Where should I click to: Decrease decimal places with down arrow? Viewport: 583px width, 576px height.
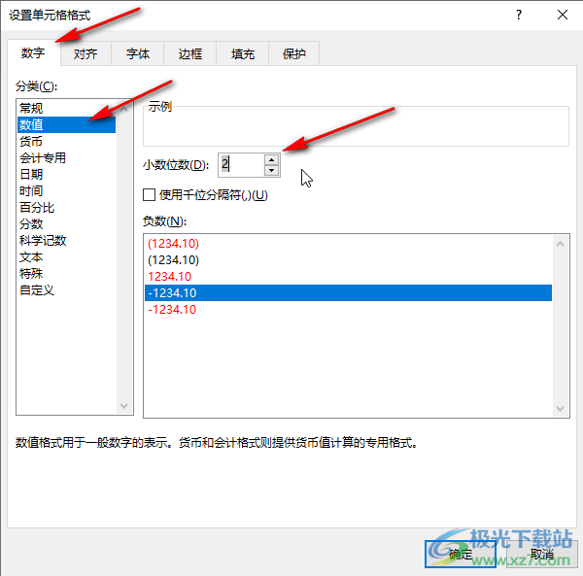click(x=272, y=171)
